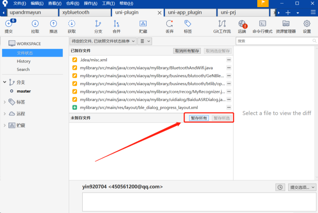Click the commit history clock icon
318x213 pixels.
click(280, 187)
